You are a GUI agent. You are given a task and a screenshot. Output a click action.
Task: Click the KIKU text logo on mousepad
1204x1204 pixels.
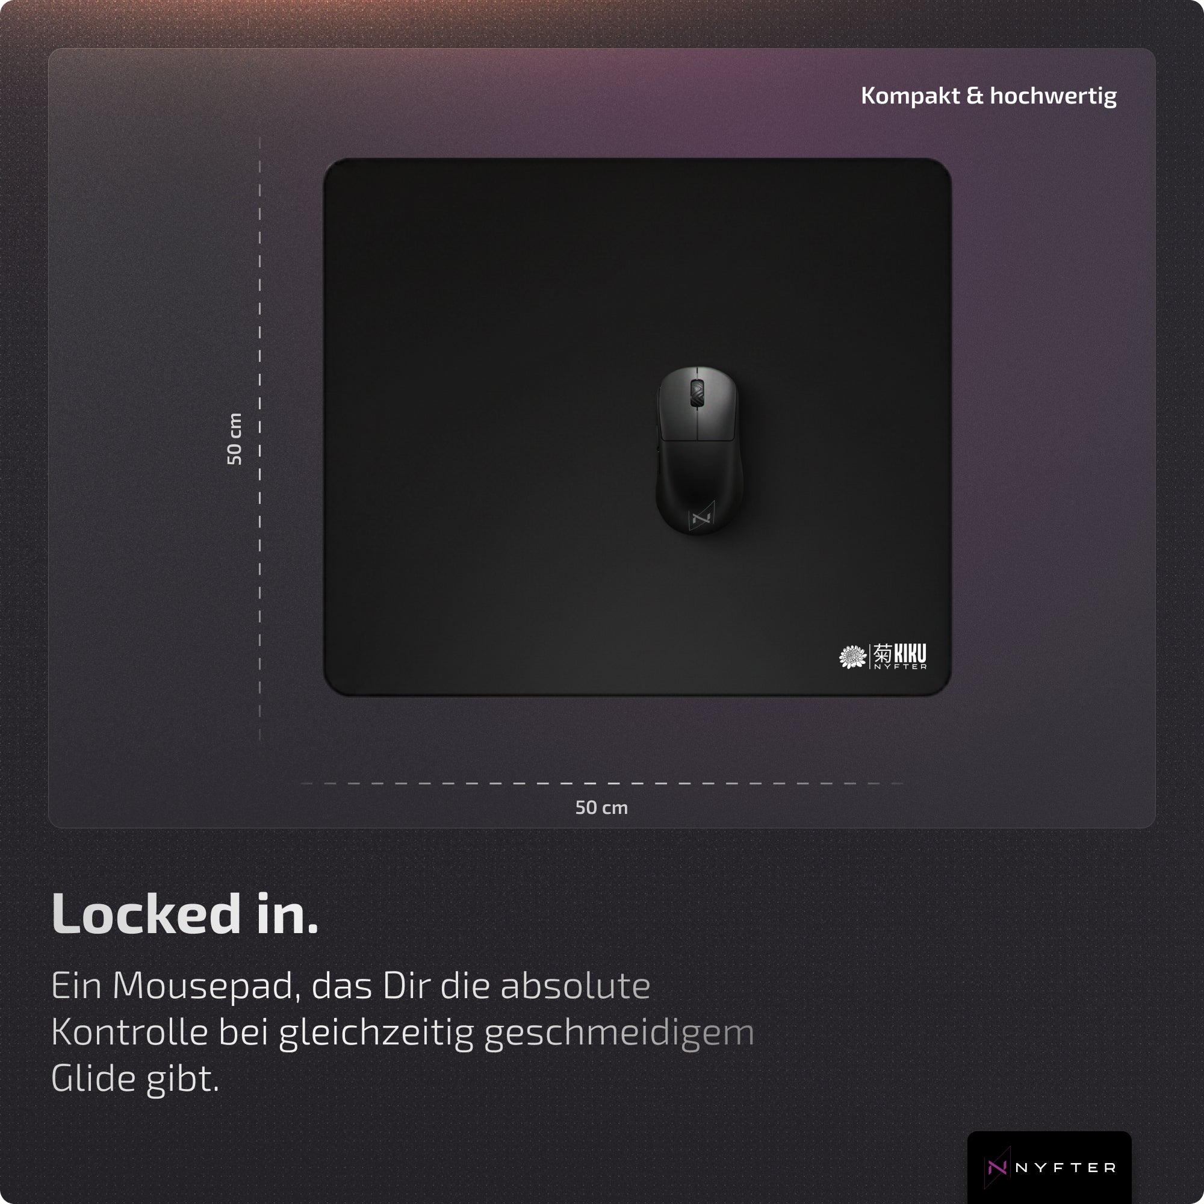pyautogui.click(x=910, y=653)
